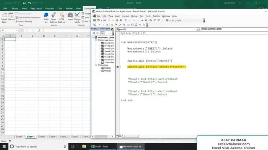Open the blue Add-ins ribbon button
The image size is (268, 150).
click(x=46, y=17)
